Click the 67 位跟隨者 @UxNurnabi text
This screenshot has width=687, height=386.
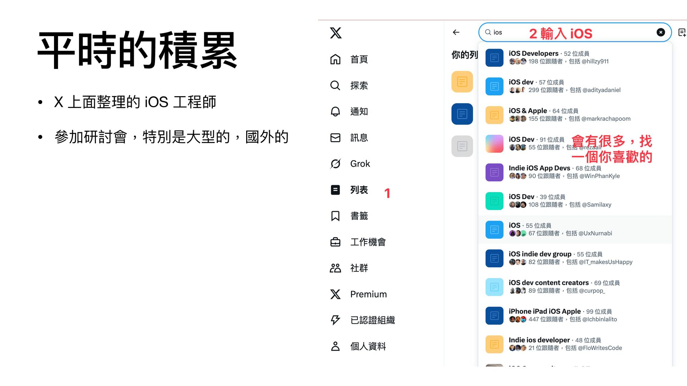coord(570,233)
